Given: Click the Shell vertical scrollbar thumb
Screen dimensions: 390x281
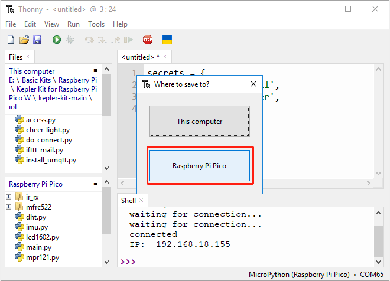Looking at the screenshot, I should click(378, 241).
